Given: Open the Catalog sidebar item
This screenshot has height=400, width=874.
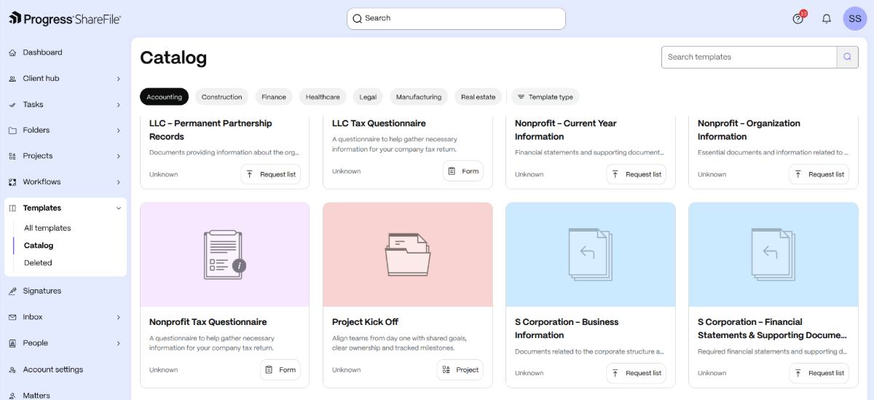Looking at the screenshot, I should (x=39, y=246).
